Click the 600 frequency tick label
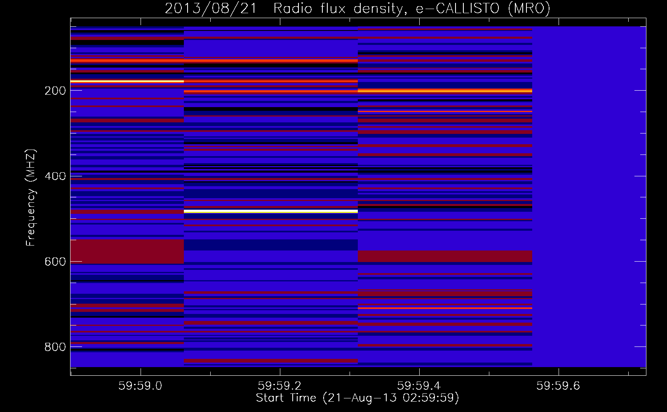Image resolution: width=667 pixels, height=412 pixels. coord(55,262)
